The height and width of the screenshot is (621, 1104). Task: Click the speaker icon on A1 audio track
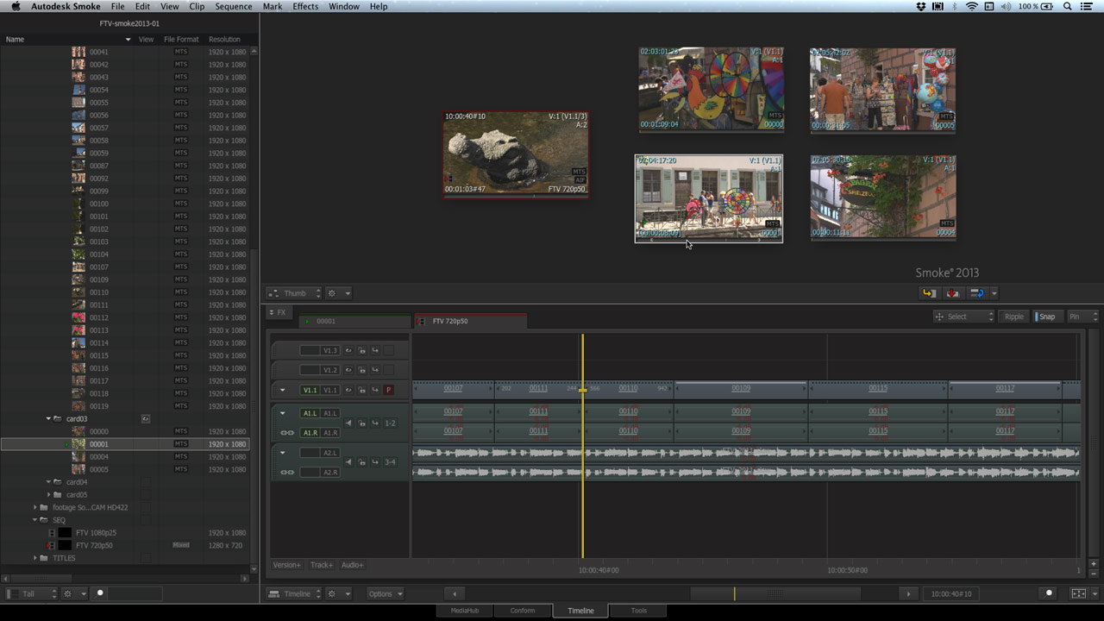348,423
